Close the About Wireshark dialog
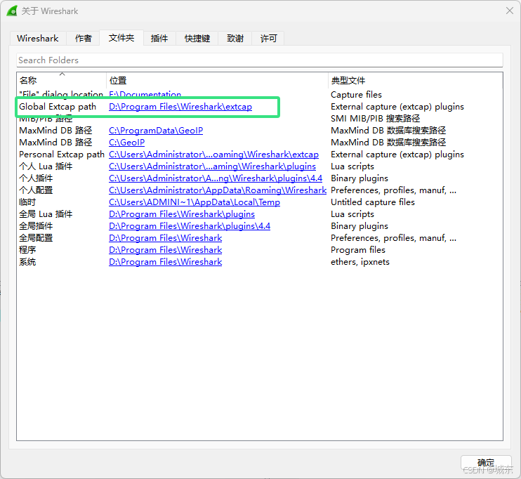Image resolution: width=521 pixels, height=479 pixels. pyautogui.click(x=509, y=11)
